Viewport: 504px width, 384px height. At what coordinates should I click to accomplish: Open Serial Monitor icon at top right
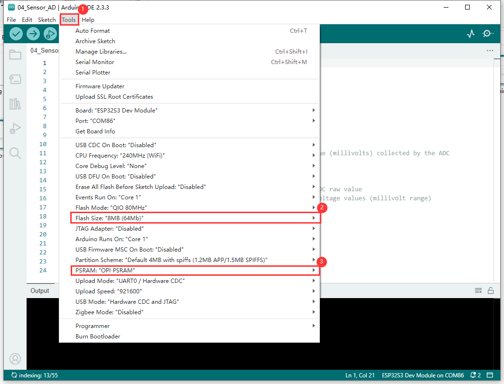tap(487, 34)
